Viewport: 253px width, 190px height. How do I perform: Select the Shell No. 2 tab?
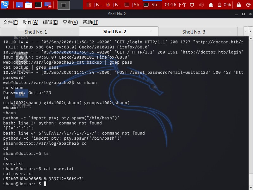tap(115, 32)
